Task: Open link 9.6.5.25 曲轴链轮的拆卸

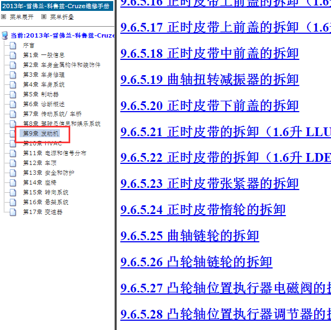Action: click(189, 236)
